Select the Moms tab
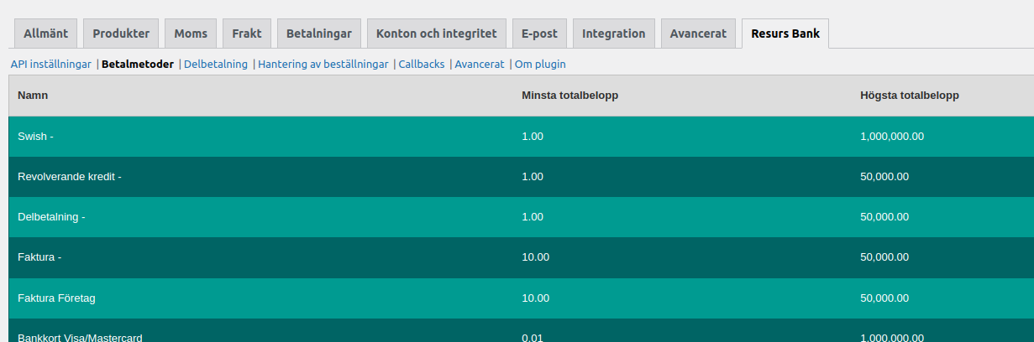Screen dimensions: 1034x342 tap(191, 34)
